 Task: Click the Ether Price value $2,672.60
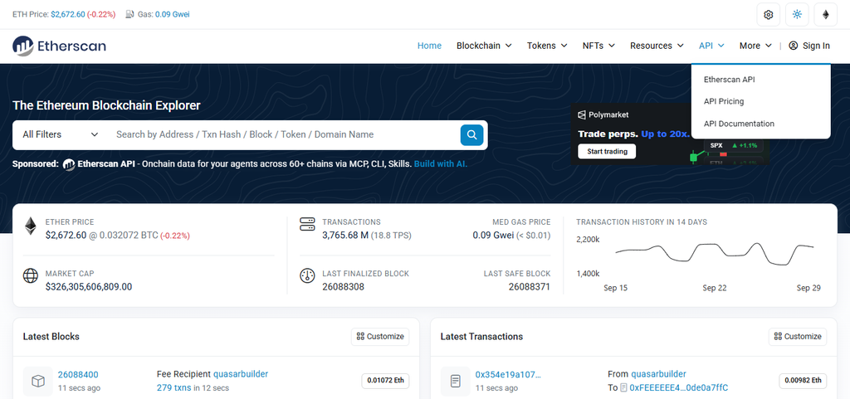point(66,236)
